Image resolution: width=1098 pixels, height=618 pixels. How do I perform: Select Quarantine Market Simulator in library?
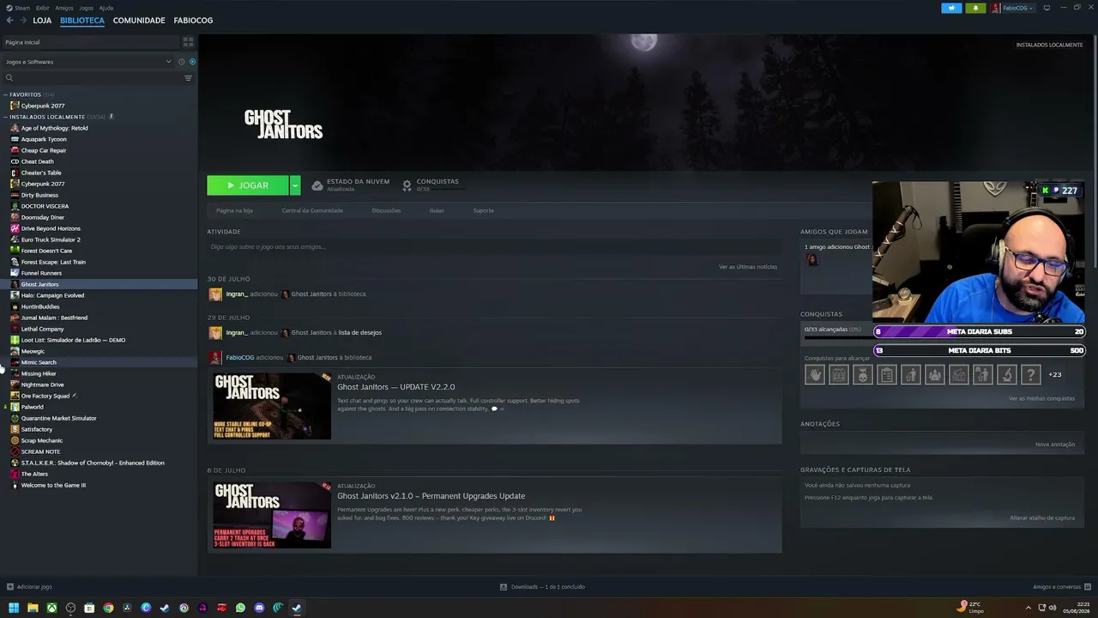(x=58, y=418)
